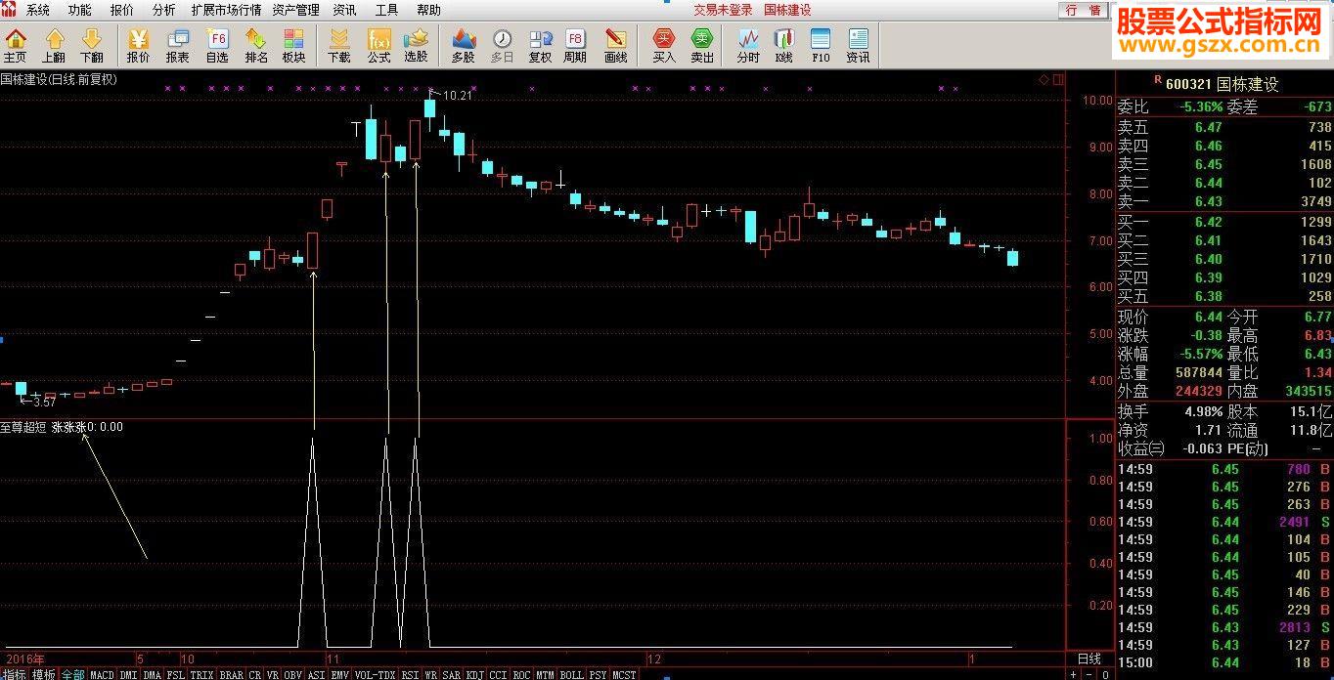
Task: Open the F10 company info icon
Action: (821, 45)
